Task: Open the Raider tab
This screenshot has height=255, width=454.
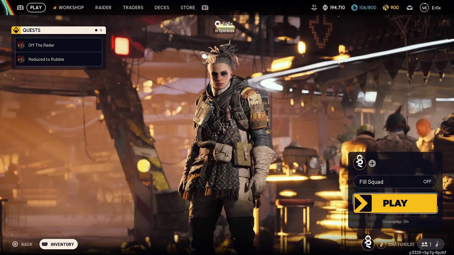Action: [103, 7]
